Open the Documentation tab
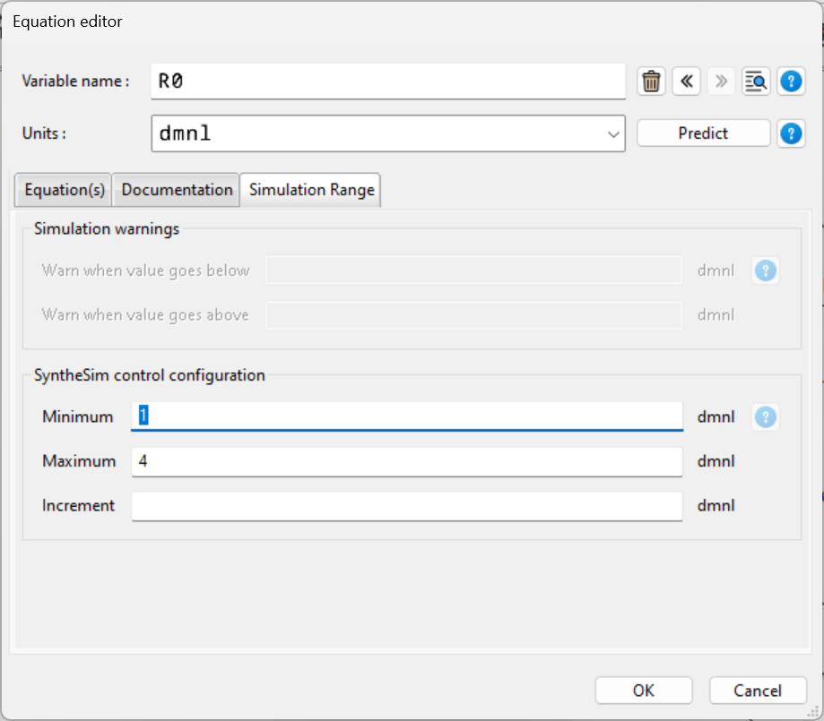The width and height of the screenshot is (824, 721). (x=177, y=190)
